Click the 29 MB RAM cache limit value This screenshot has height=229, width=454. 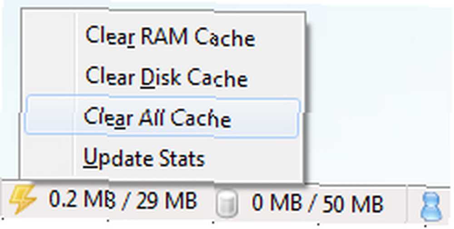(x=167, y=200)
